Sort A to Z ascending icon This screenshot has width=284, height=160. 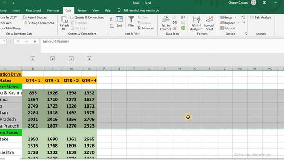pyautogui.click(x=112, y=19)
